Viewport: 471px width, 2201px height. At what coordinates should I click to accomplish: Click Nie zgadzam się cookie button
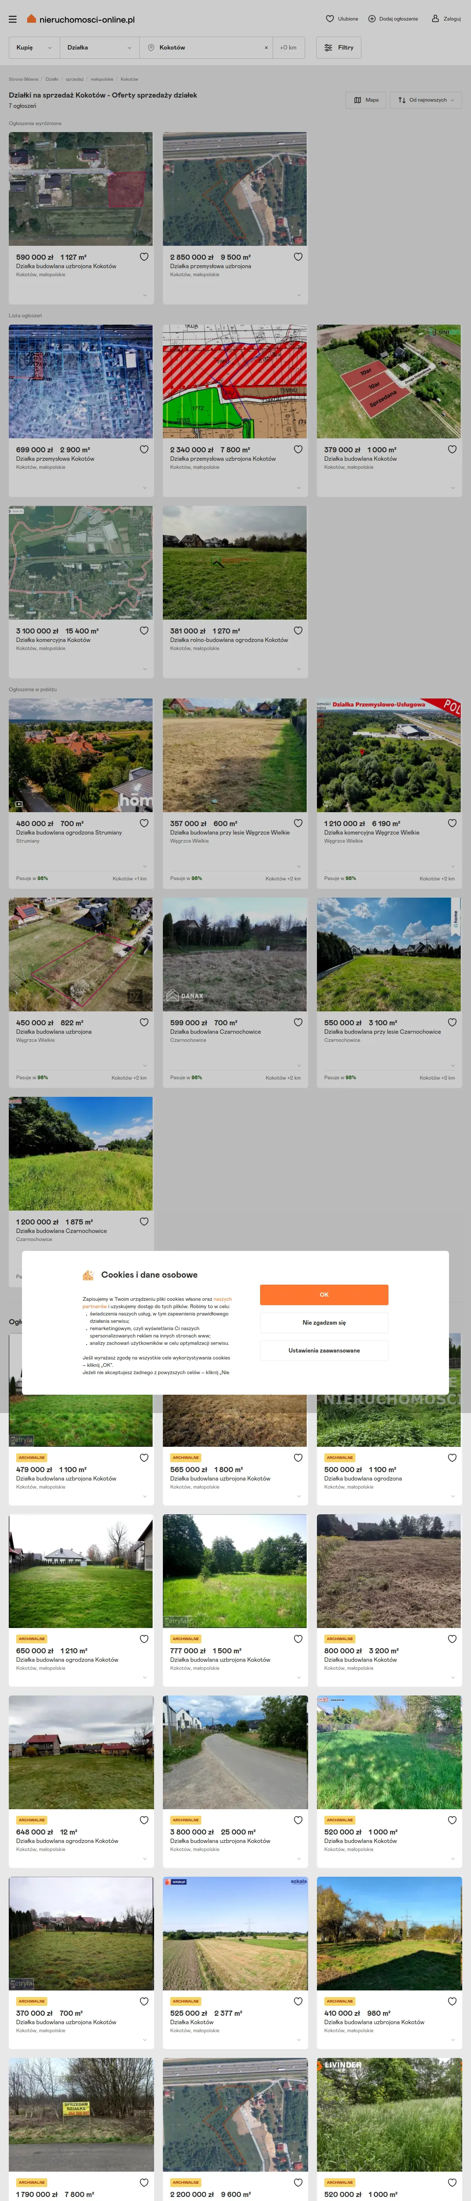click(324, 1323)
